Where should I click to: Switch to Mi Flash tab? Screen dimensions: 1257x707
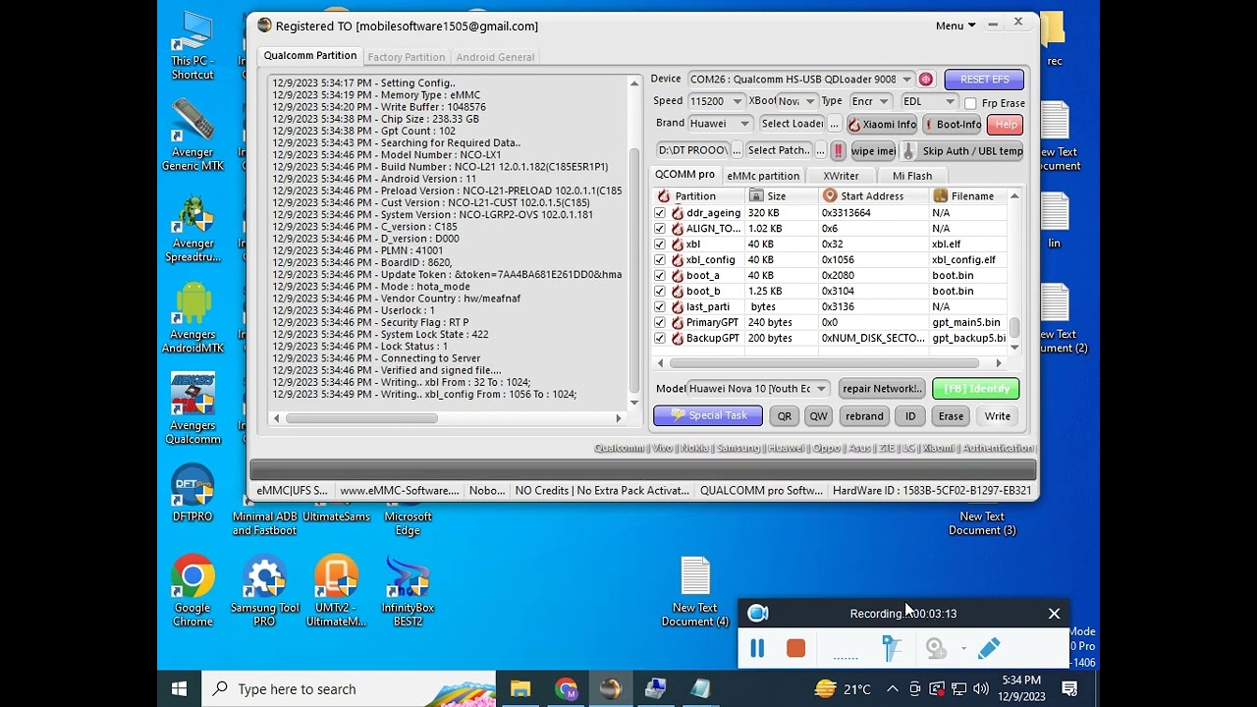pos(912,176)
